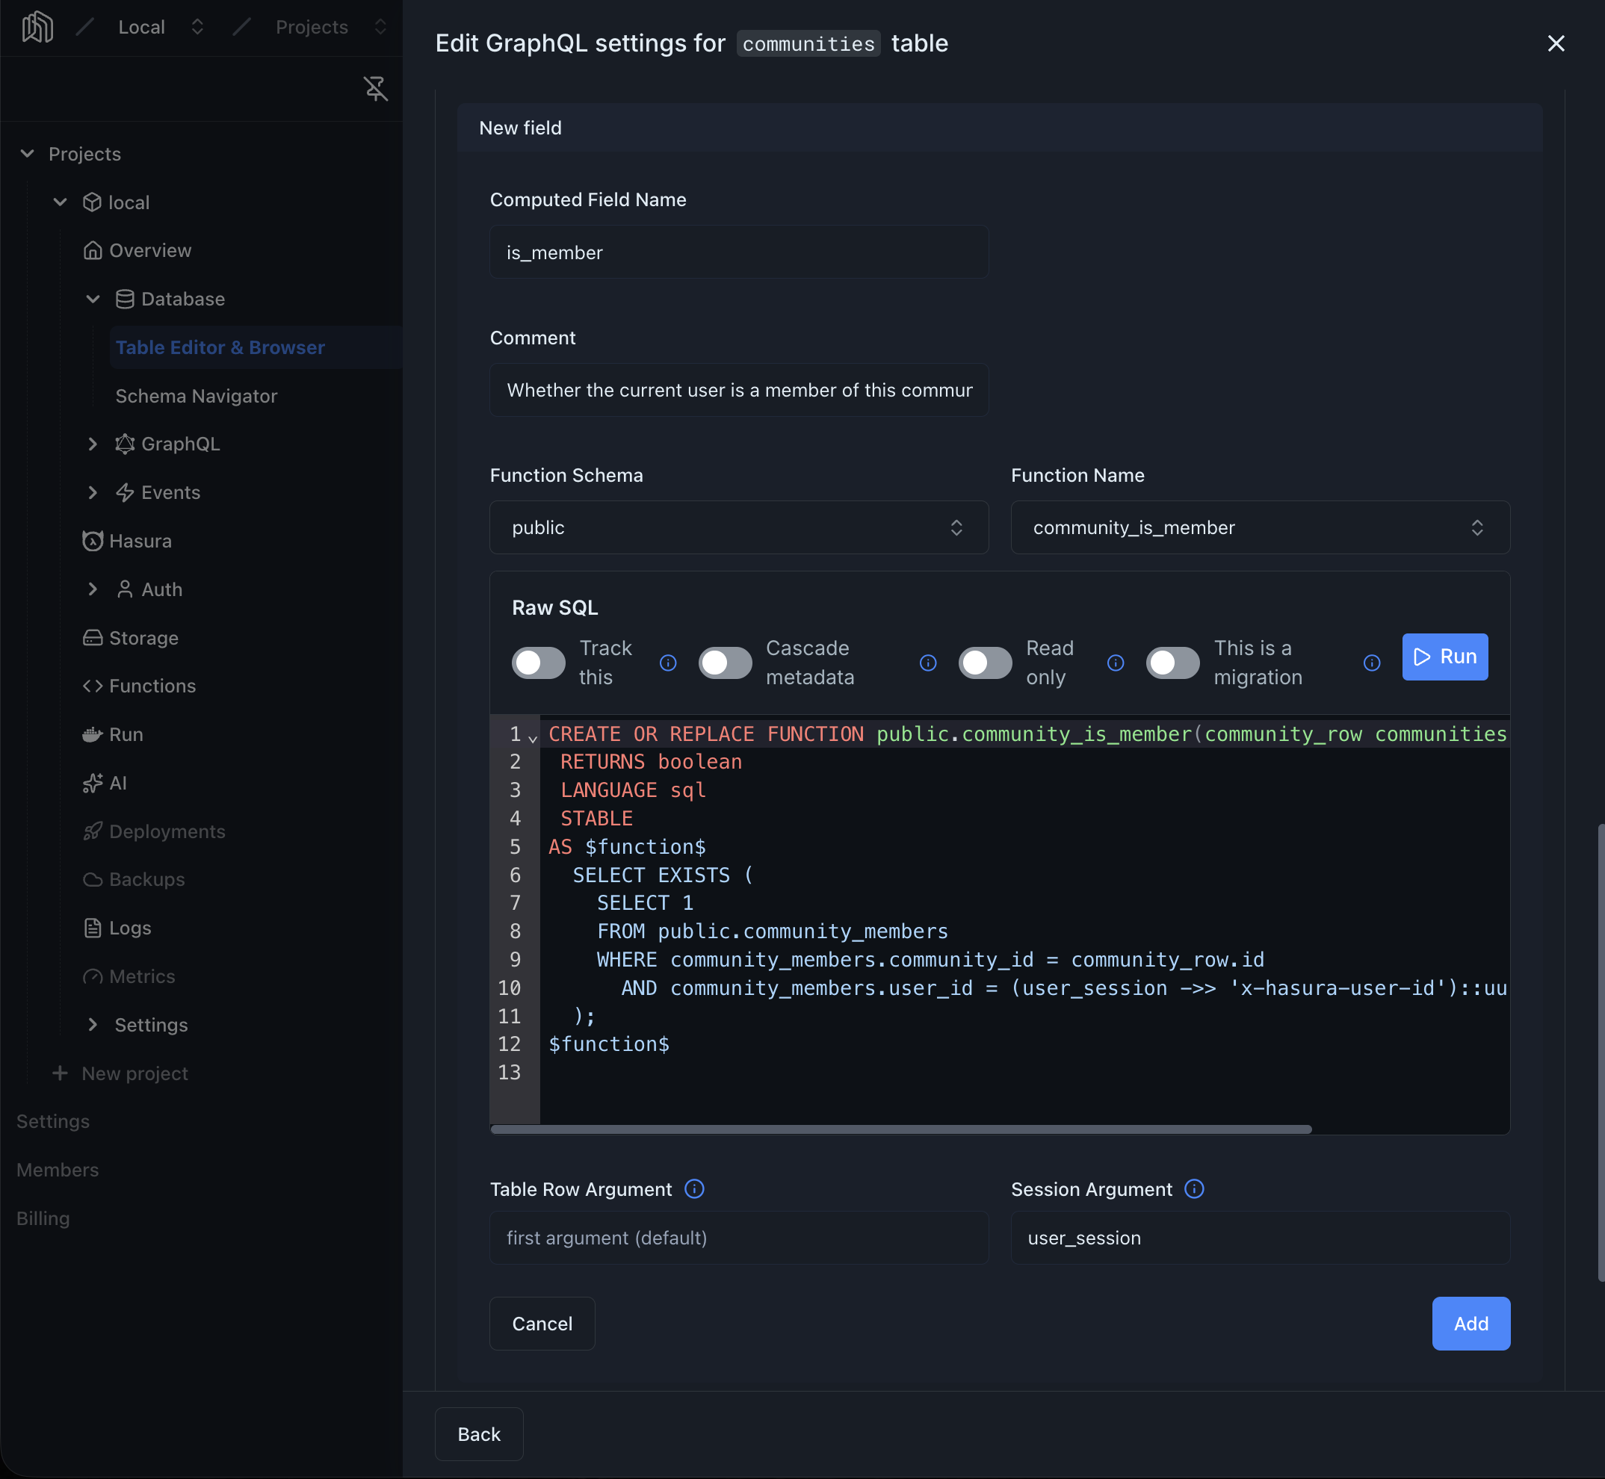Enable the Read only switch
The height and width of the screenshot is (1479, 1605).
click(x=986, y=663)
